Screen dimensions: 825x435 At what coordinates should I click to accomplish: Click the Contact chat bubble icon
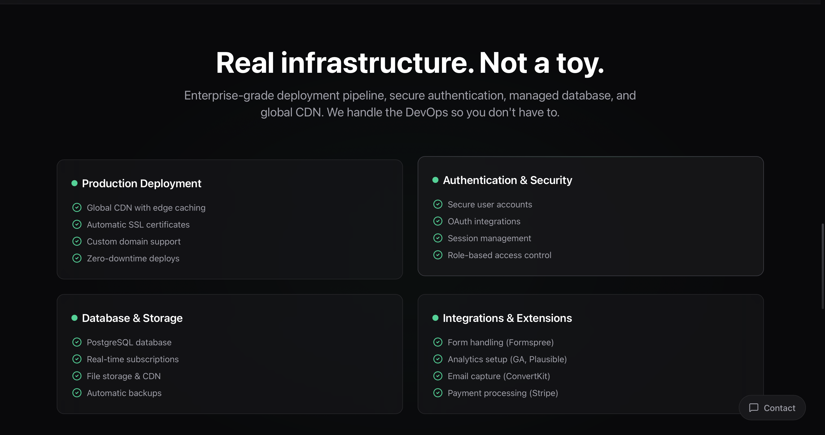coord(754,407)
